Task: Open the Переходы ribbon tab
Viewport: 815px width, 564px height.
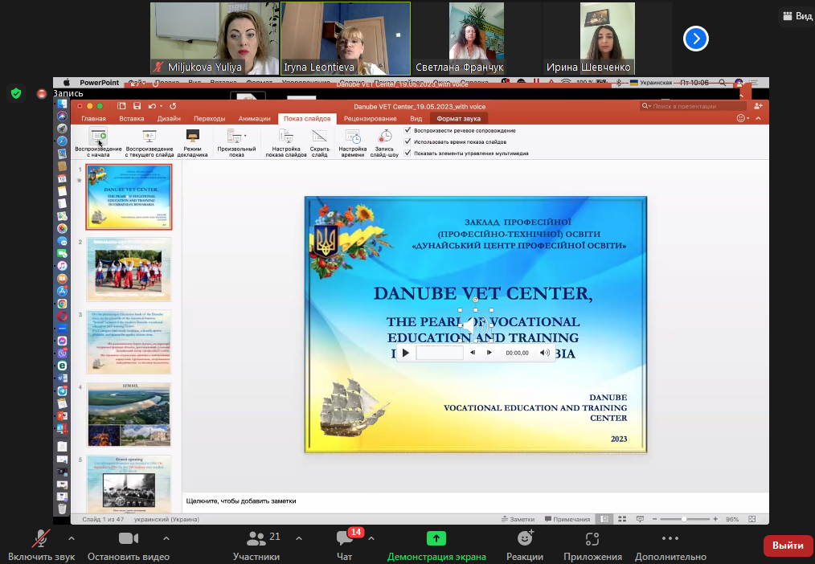Action: 209,119
